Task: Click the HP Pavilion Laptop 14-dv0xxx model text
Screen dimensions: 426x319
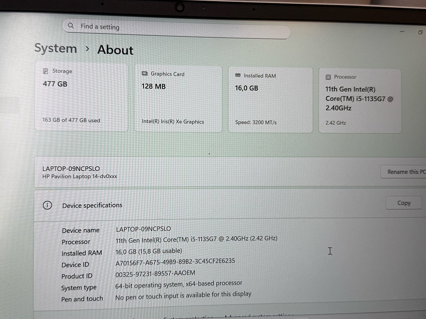Action: click(x=80, y=176)
